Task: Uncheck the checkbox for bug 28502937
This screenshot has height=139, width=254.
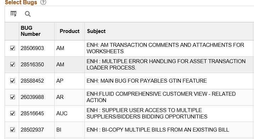Action: 12,130
